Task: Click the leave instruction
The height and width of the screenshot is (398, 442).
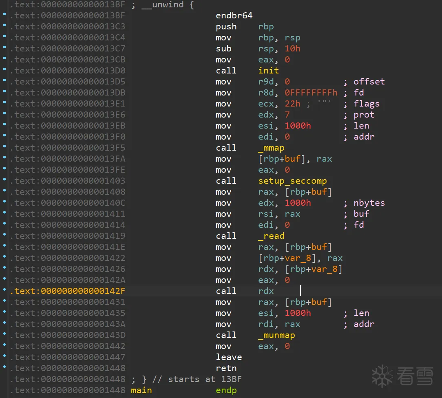Action: click(x=229, y=357)
